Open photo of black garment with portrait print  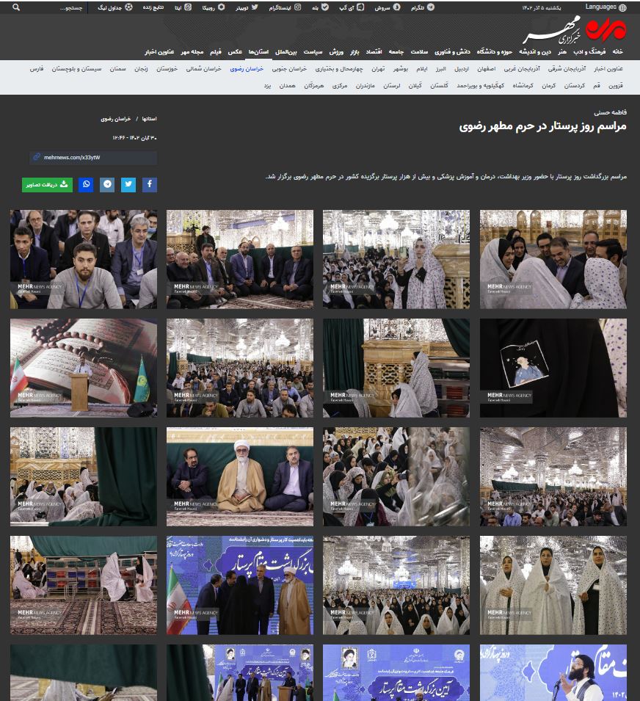click(553, 368)
